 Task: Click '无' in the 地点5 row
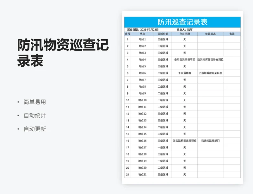click(185, 66)
